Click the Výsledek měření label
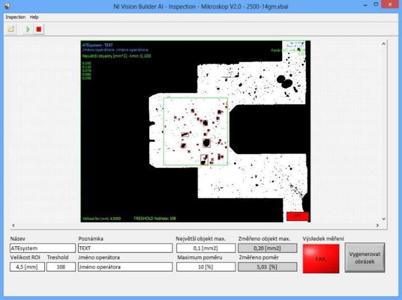 click(x=323, y=239)
